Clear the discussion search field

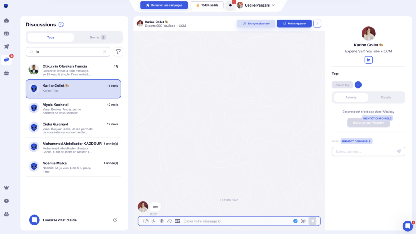tap(104, 52)
